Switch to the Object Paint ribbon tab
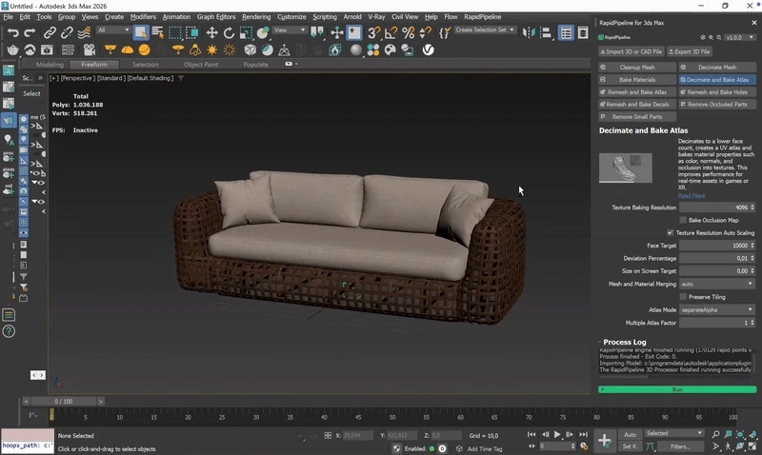Screen dimensions: 762x455 coord(201,65)
